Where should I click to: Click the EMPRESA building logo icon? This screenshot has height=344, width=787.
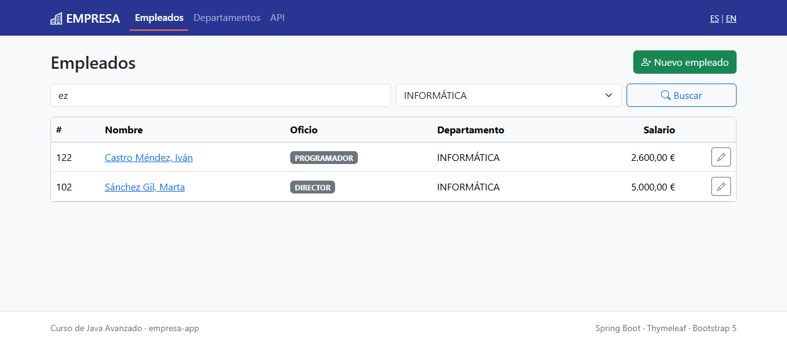point(56,18)
